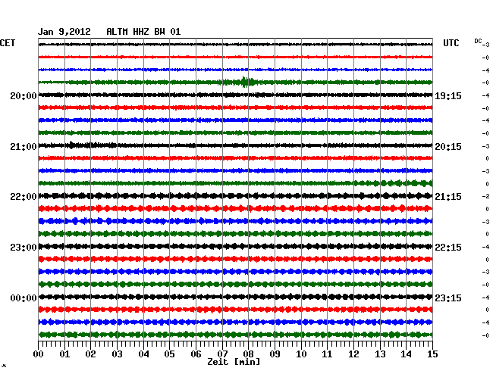Click minute 10 on the Zeit axis
Viewport: 493px width, 374px height.
click(301, 354)
